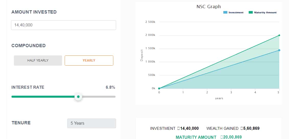Toggle Maturity Amount green legend swatch
The image size is (289, 139).
(251, 13)
